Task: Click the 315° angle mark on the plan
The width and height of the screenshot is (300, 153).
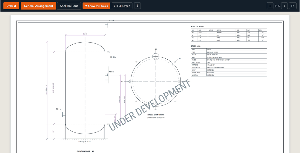Action: pyautogui.click(x=136, y=62)
